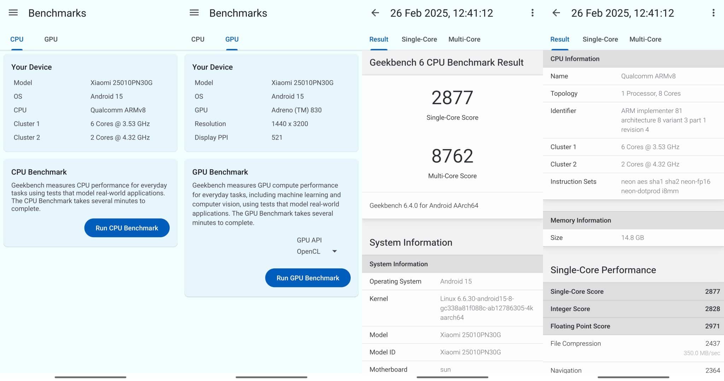Tap the 8762 Multi-Core Score number

click(x=452, y=156)
